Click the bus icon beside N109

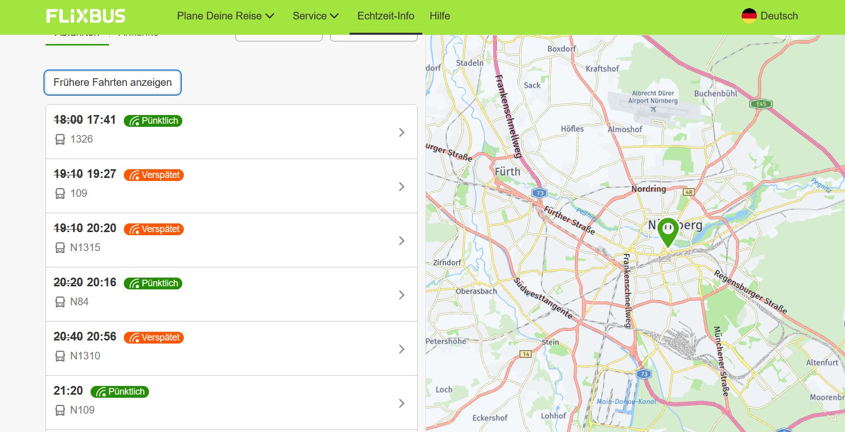tap(60, 410)
